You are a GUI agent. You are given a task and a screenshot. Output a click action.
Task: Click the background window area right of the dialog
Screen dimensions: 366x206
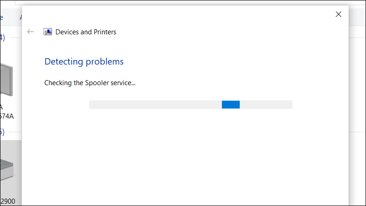click(x=358, y=114)
